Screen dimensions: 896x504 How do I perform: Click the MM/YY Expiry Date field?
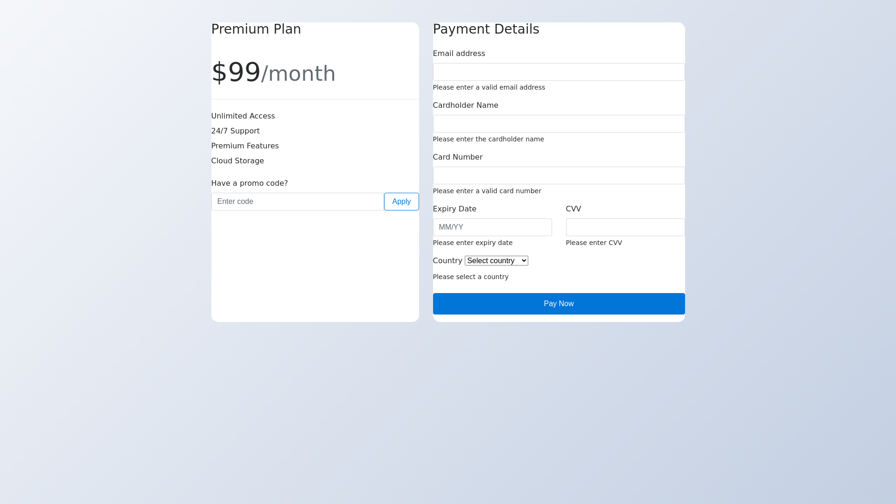pyautogui.click(x=492, y=227)
